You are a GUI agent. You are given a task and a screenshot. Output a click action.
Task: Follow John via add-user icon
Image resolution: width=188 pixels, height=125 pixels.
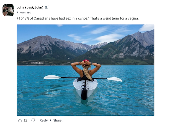pyautogui.click(x=47, y=7)
